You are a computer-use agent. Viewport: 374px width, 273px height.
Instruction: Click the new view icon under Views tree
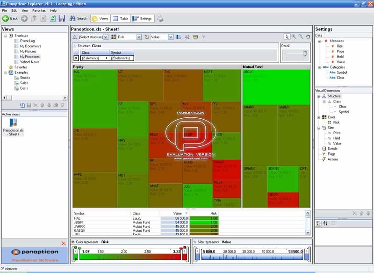[22, 105]
